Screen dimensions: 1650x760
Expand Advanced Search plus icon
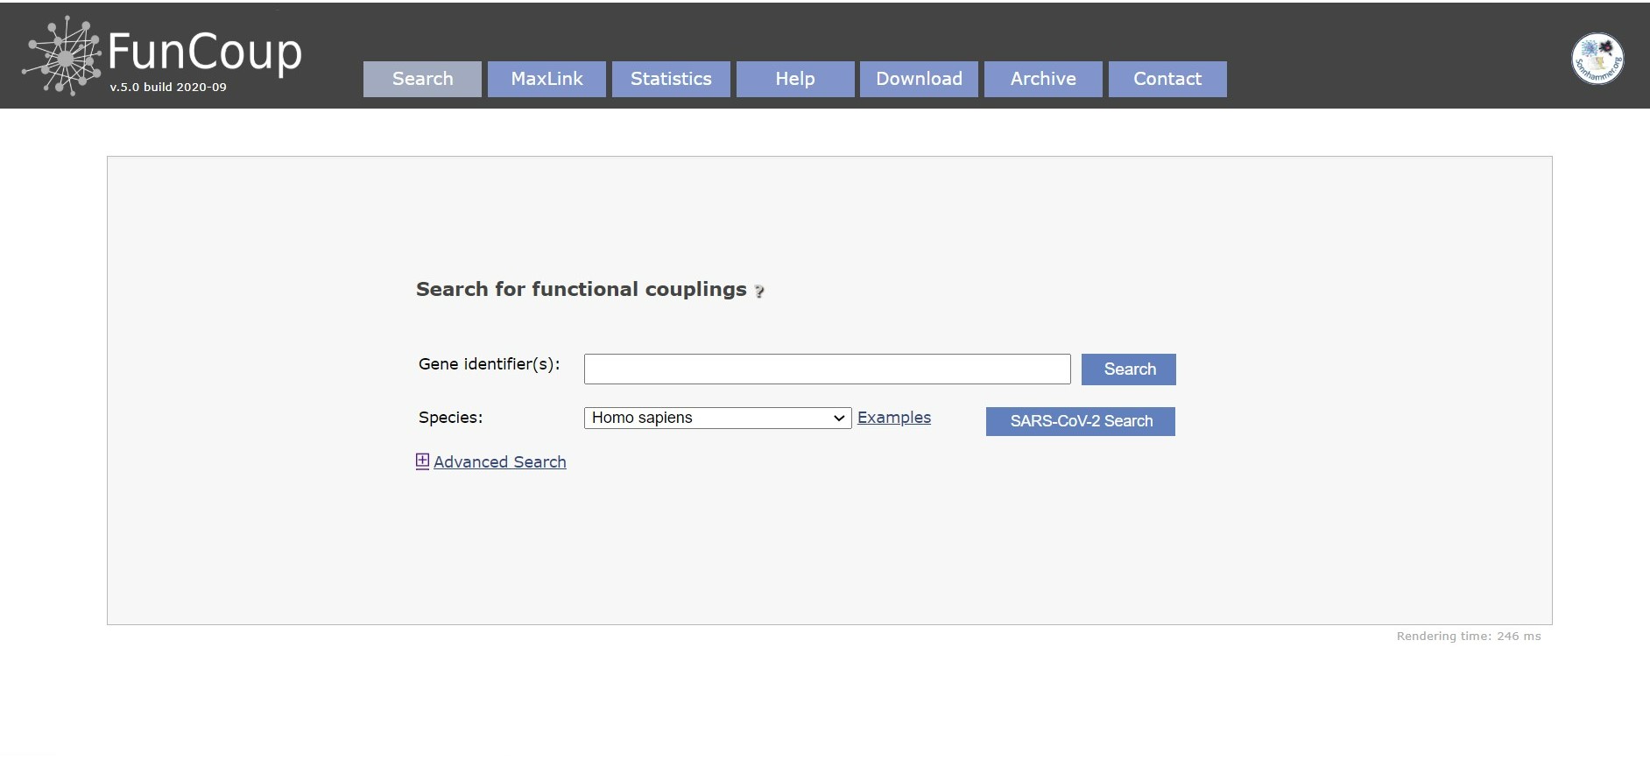coord(422,461)
